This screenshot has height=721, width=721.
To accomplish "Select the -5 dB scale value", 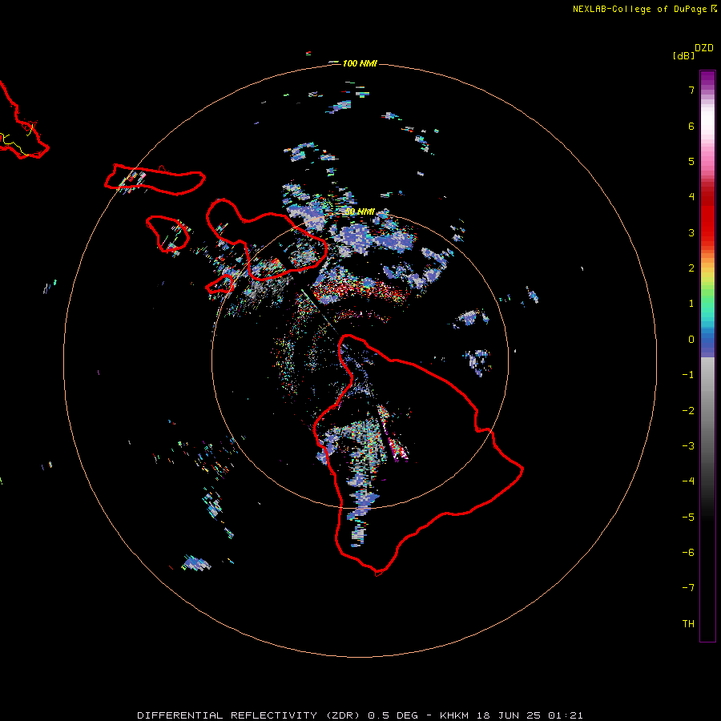I will 688,518.
